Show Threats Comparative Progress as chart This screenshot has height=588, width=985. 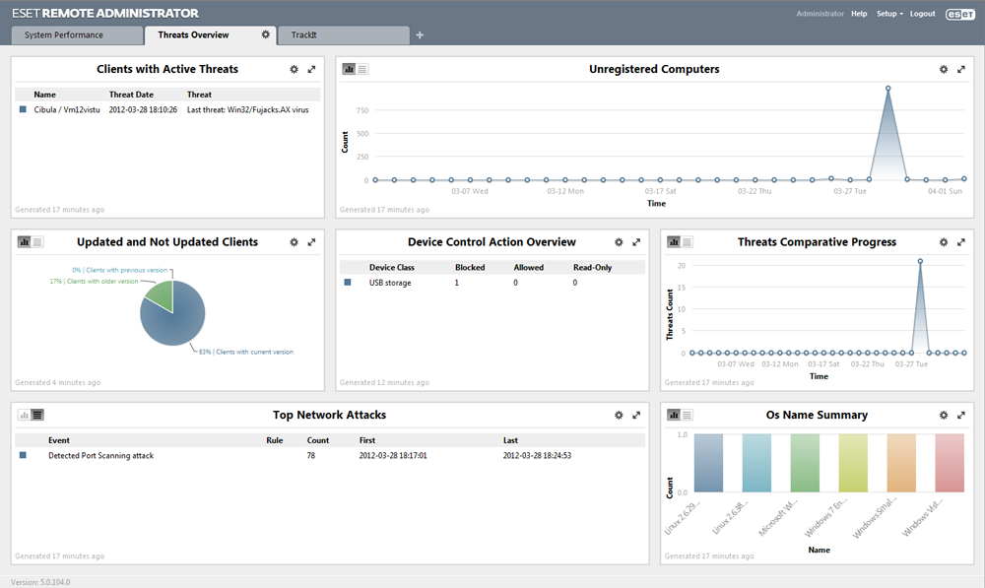point(674,242)
